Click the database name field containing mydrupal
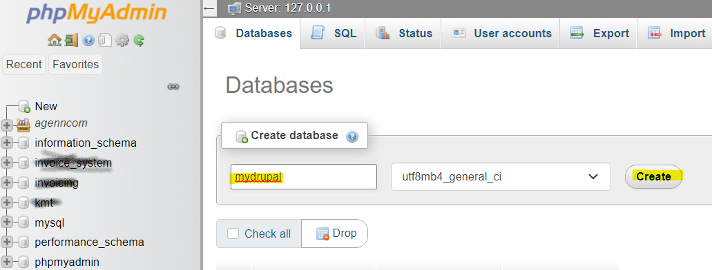The image size is (712, 270). tap(304, 177)
